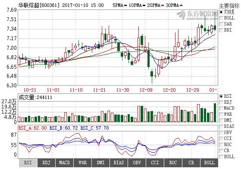Click the last green volume bar
The image size is (241, 169).
click(x=215, y=113)
